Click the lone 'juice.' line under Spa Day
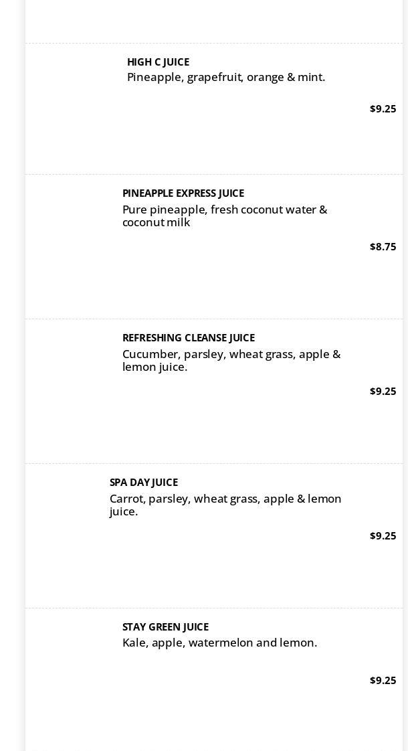 click(x=124, y=512)
